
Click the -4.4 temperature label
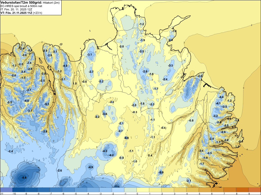coord(221,97)
